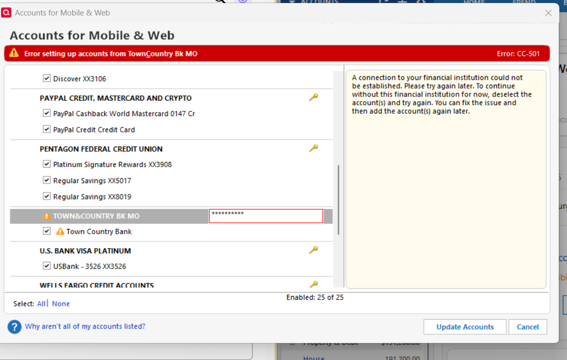Click the warning icon in the red error banner
This screenshot has height=360, width=567.
14,53
